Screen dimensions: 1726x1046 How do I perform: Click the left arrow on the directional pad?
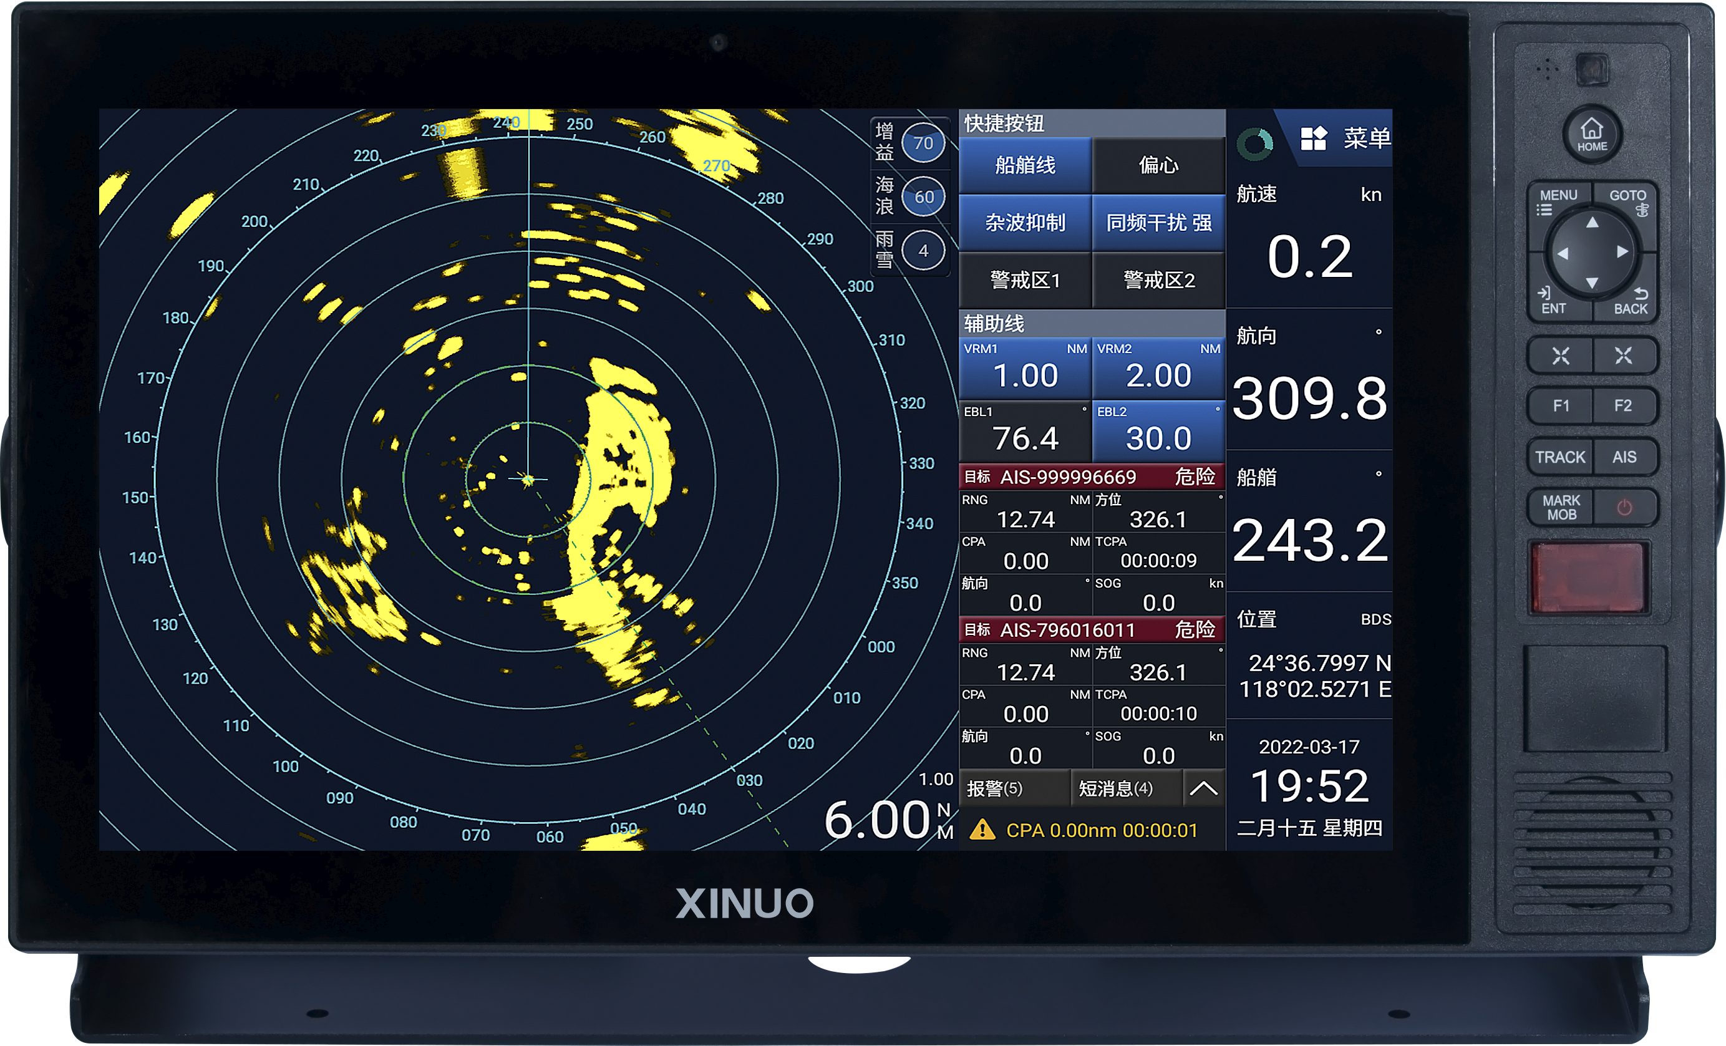coord(1562,253)
